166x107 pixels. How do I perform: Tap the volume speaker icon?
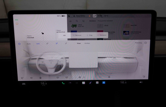141,82
